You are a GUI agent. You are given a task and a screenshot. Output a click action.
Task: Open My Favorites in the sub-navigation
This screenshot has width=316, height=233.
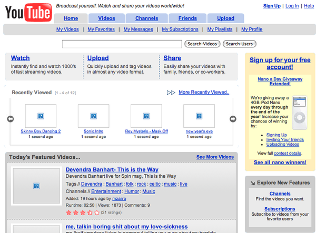coord(101,29)
